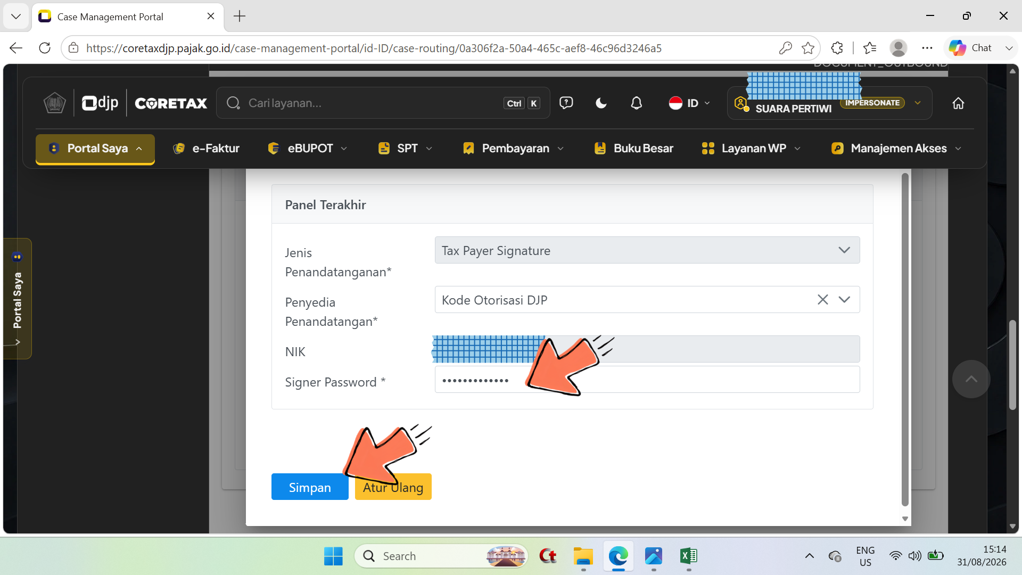Screen dimensions: 1022x575
Task: Open browser extensions puzzle icon
Action: pos(837,48)
